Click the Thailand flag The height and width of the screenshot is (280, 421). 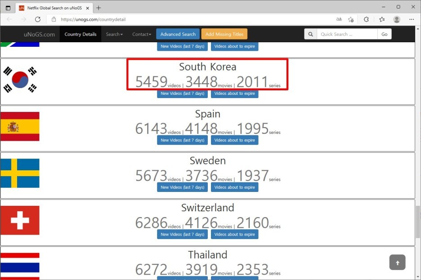pos(20,267)
